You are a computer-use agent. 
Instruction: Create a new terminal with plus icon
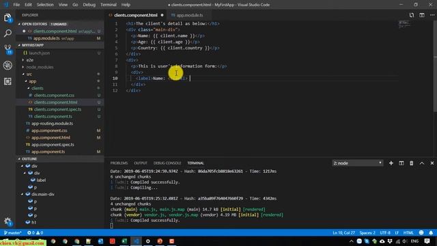(x=391, y=163)
